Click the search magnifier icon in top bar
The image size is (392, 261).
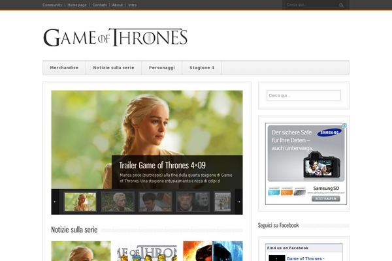tap(341, 5)
